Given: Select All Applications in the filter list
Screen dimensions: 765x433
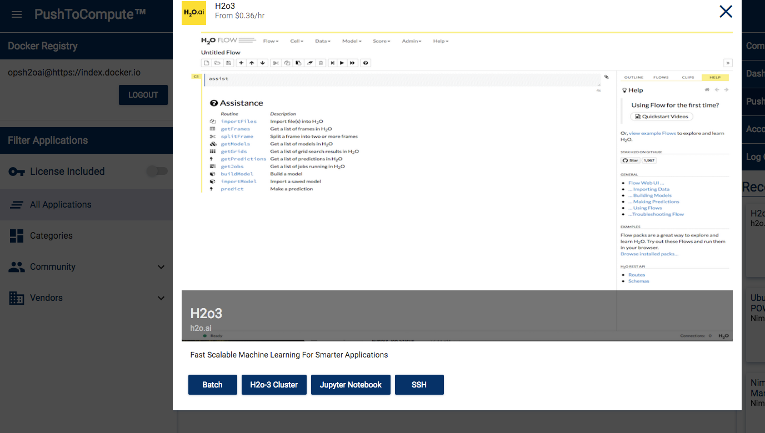Looking at the screenshot, I should 61,205.
